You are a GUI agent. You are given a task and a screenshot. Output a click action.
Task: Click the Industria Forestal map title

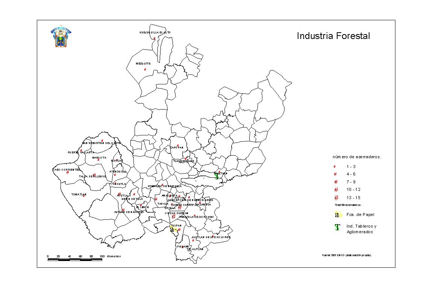click(333, 36)
